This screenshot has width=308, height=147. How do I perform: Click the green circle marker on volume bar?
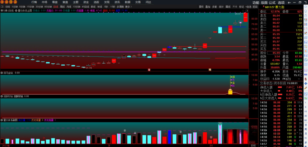[220, 124]
